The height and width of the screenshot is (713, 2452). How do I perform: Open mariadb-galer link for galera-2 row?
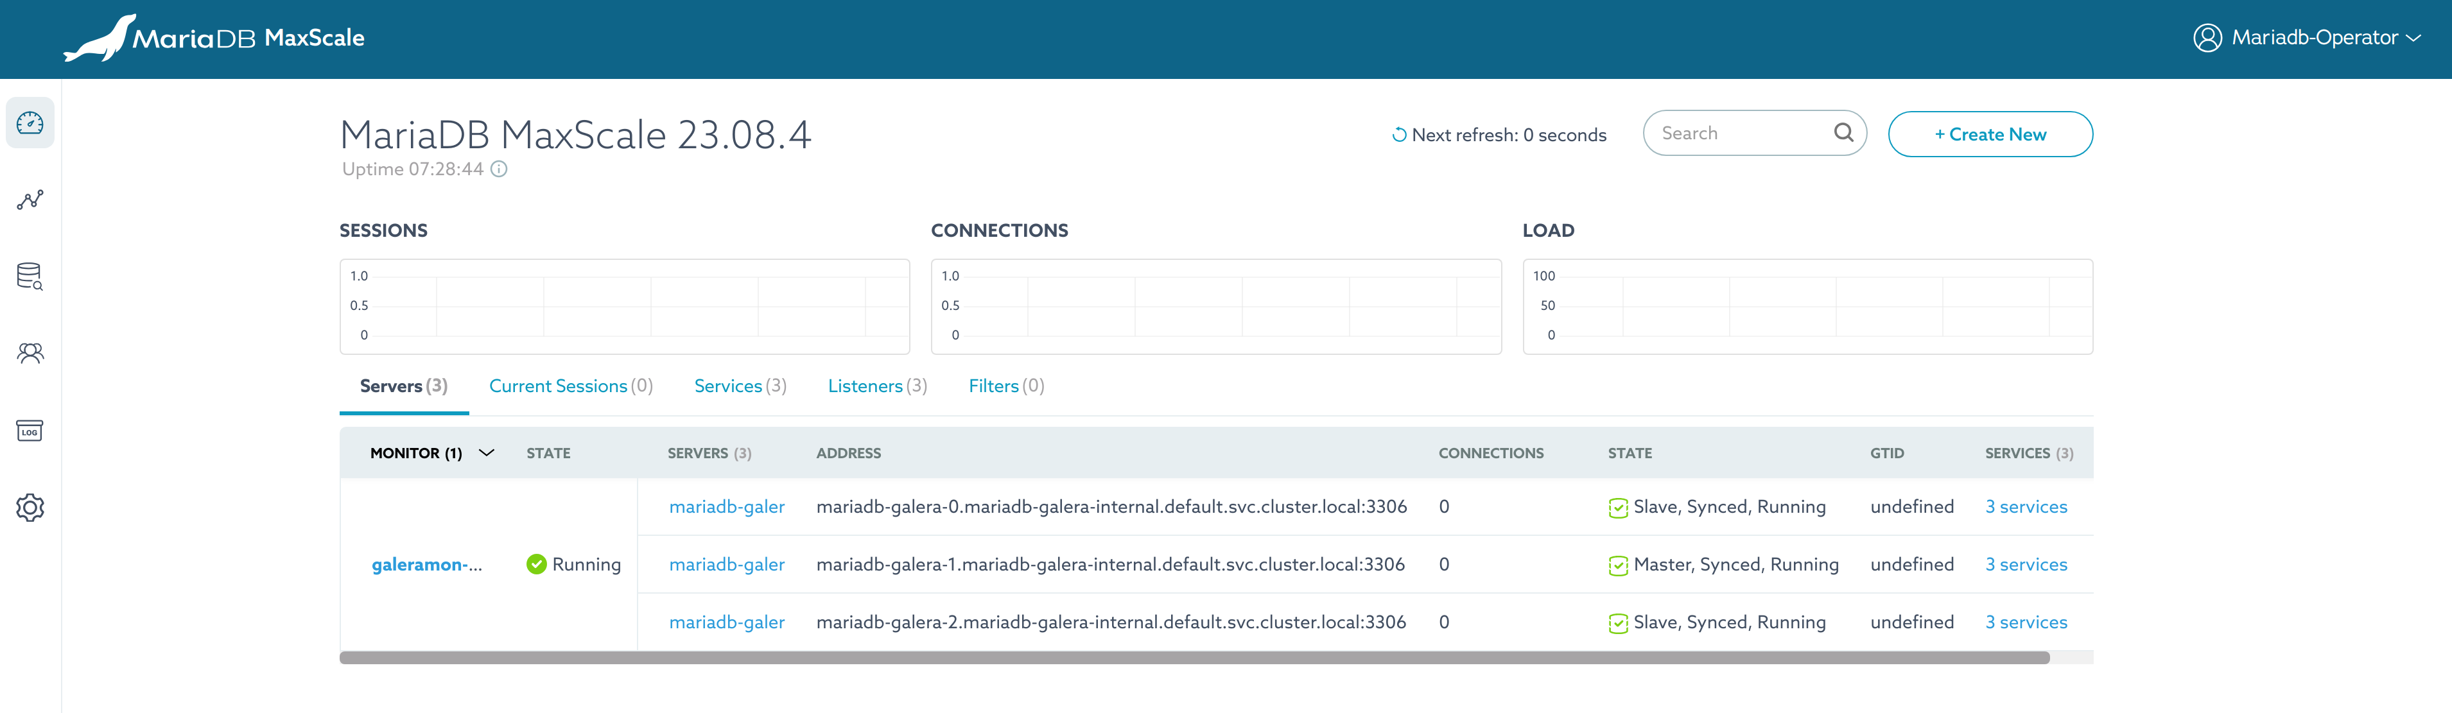click(x=727, y=622)
